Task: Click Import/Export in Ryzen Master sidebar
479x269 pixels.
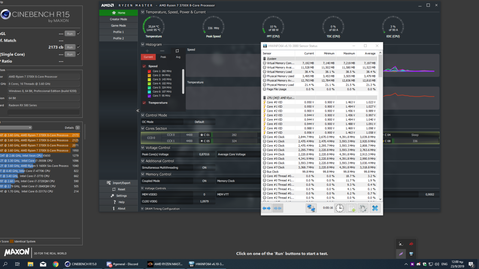Action: (118, 183)
